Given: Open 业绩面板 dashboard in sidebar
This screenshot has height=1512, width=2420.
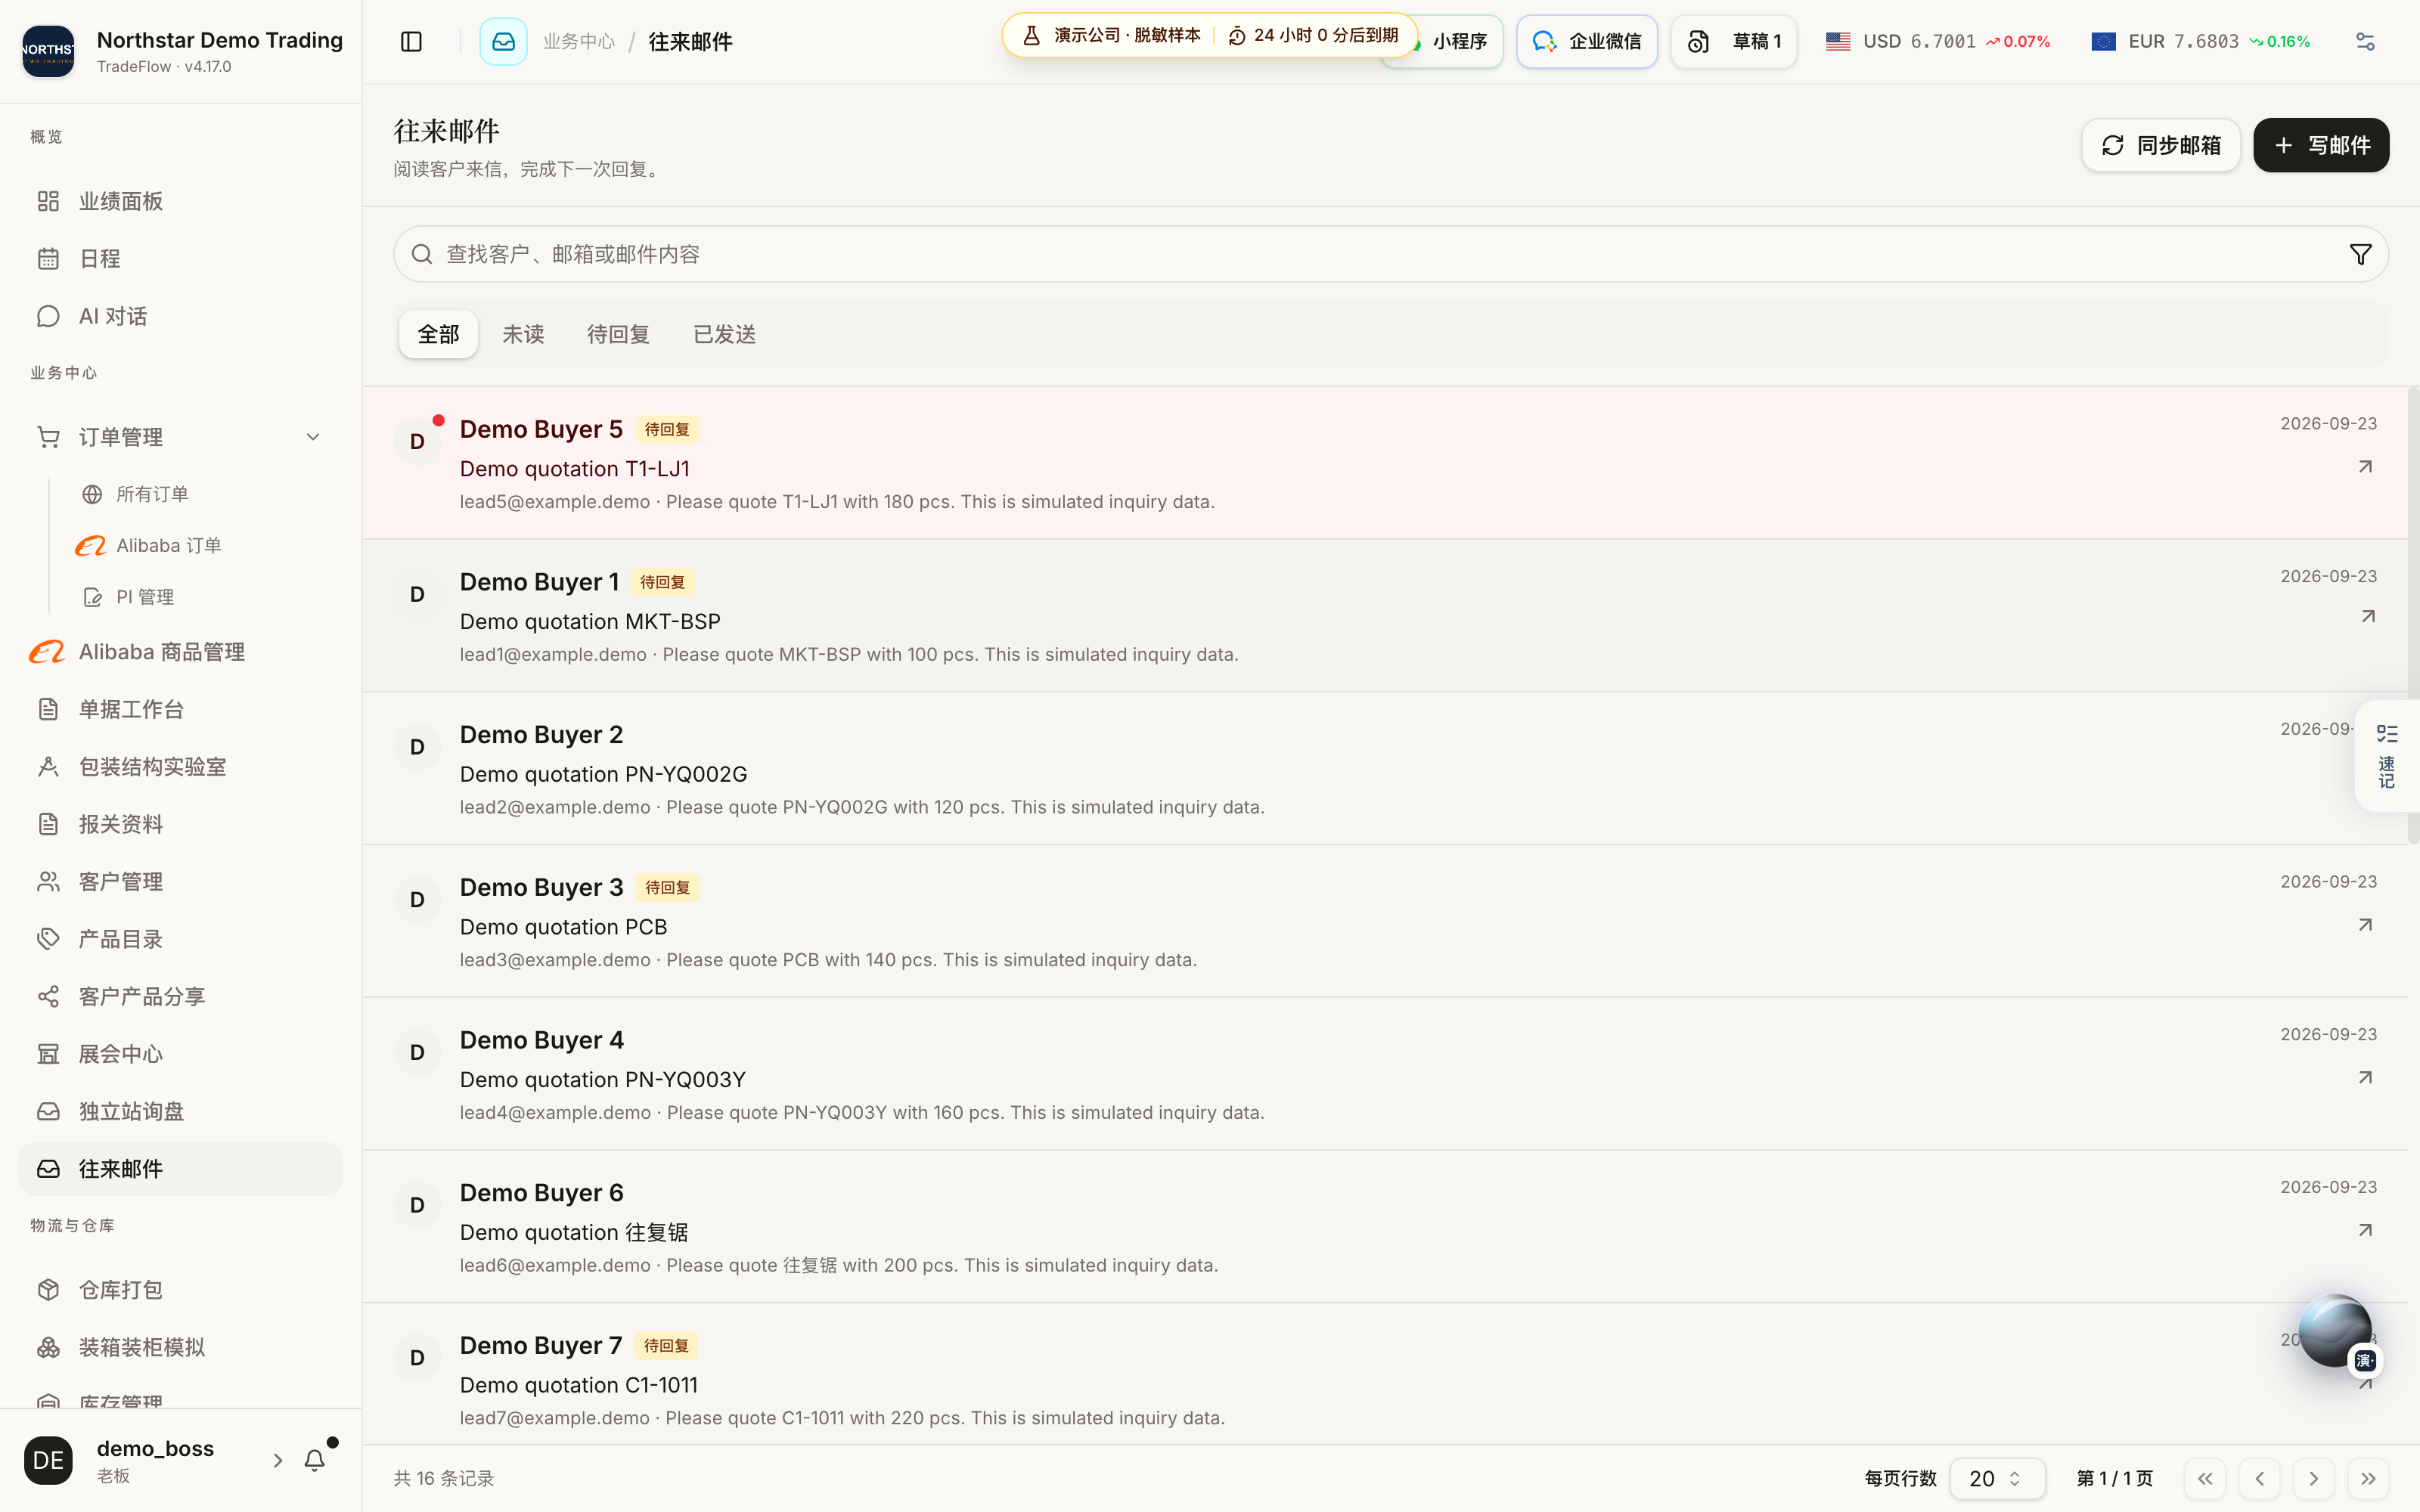Looking at the screenshot, I should [x=180, y=201].
